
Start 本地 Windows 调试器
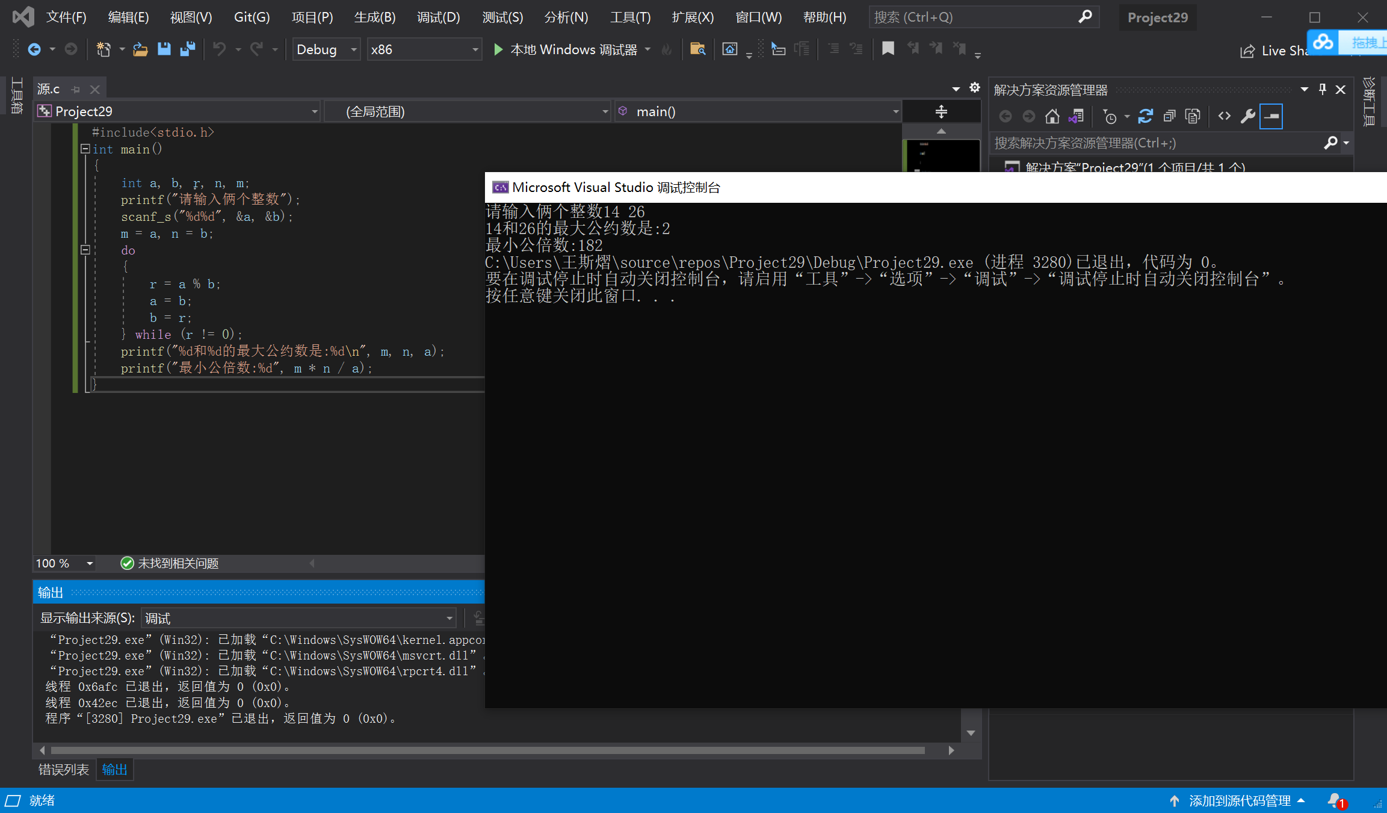pos(566,49)
